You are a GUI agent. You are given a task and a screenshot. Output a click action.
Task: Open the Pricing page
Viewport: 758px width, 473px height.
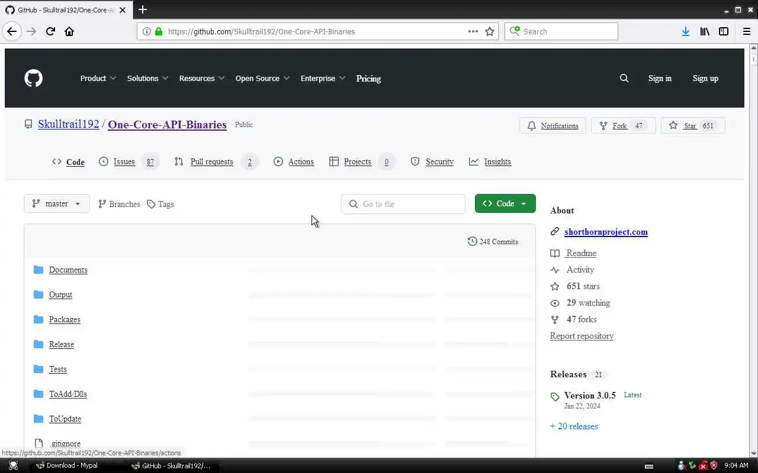(368, 78)
